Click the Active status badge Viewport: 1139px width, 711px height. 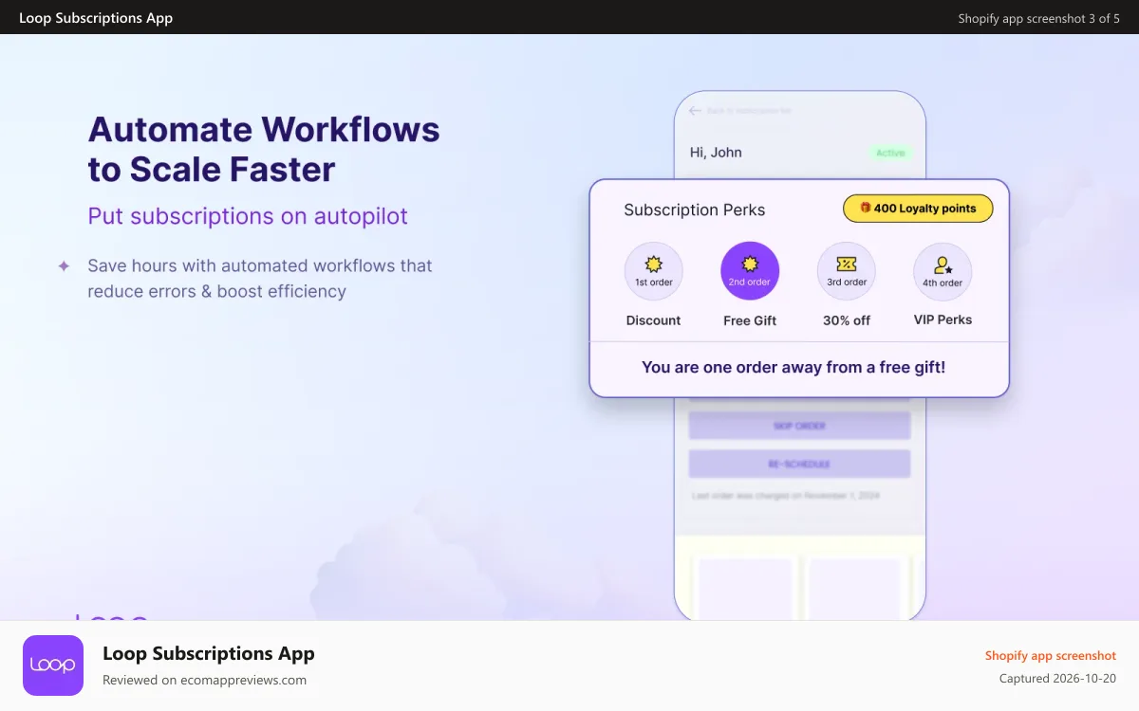890,153
